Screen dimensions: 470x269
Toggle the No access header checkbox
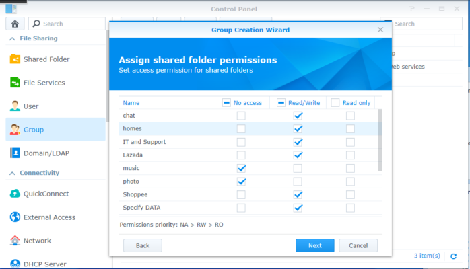(226, 103)
